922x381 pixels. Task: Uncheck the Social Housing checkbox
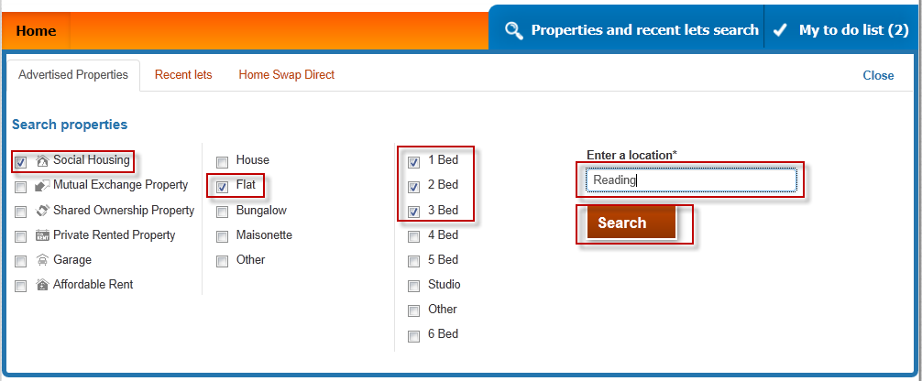click(x=20, y=162)
